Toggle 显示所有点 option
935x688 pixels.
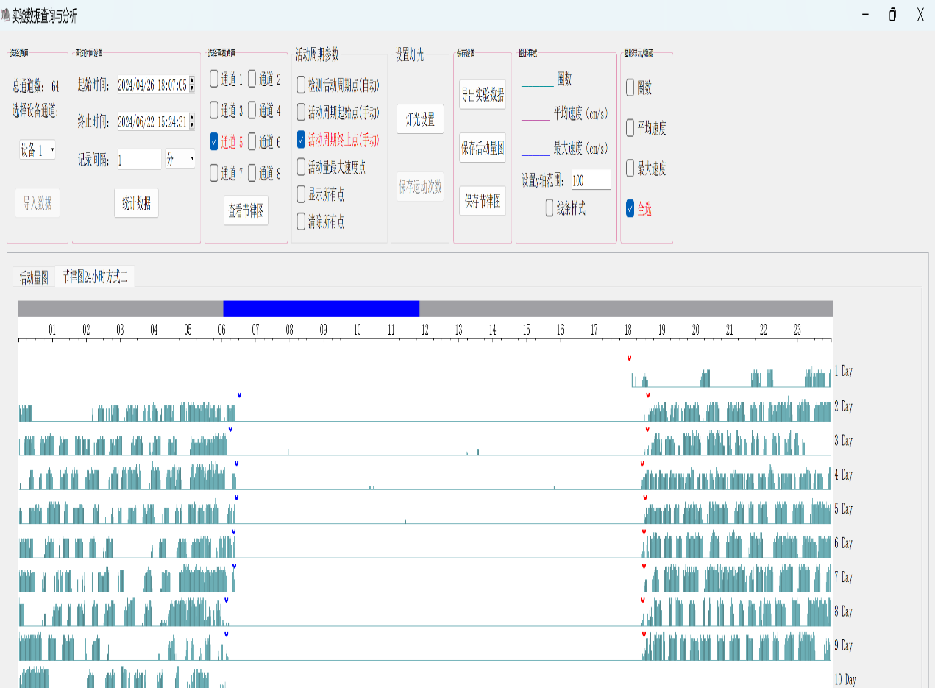pos(302,194)
